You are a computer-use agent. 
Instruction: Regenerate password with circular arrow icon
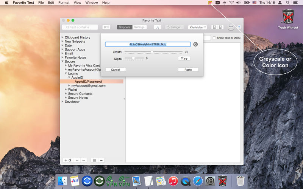pyautogui.click(x=195, y=44)
